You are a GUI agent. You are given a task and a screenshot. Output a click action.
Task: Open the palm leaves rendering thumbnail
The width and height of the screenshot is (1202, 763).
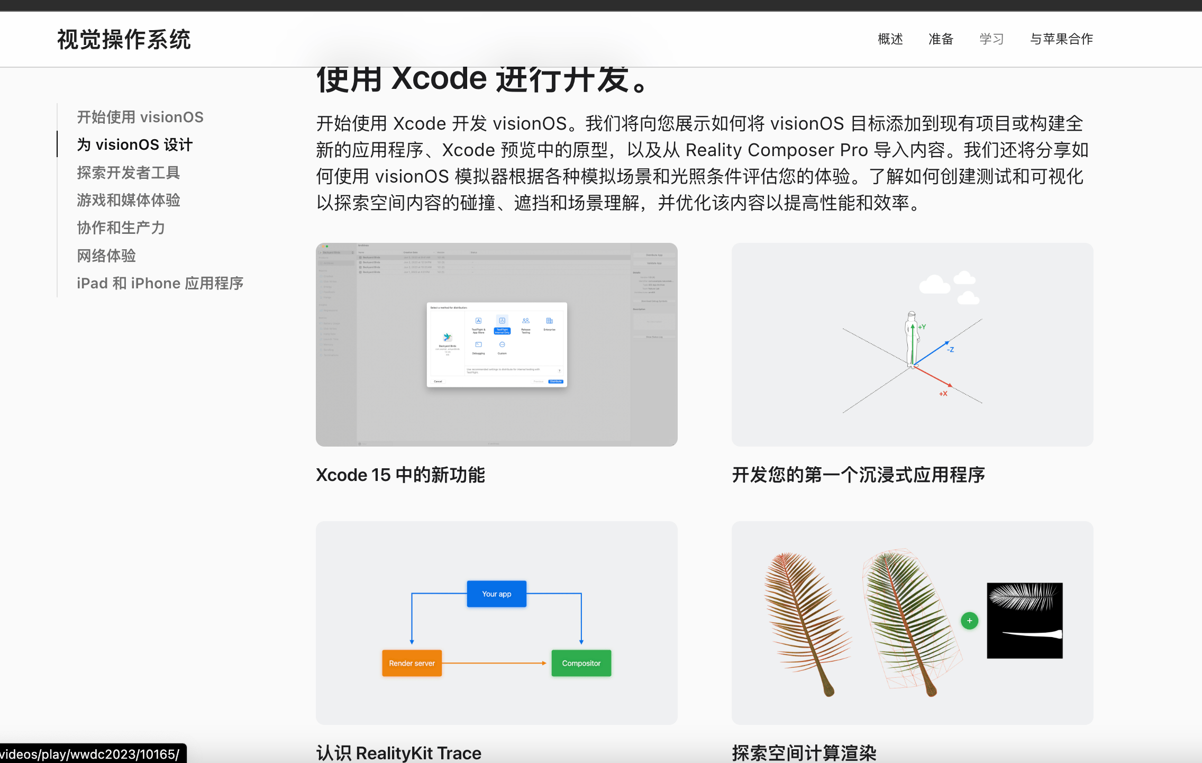[x=913, y=623]
